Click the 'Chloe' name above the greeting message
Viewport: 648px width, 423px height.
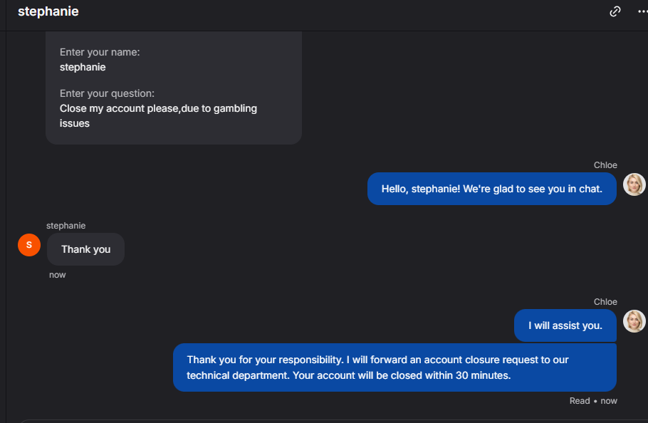[x=605, y=165]
